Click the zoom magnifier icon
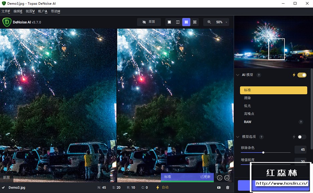 [209, 22]
